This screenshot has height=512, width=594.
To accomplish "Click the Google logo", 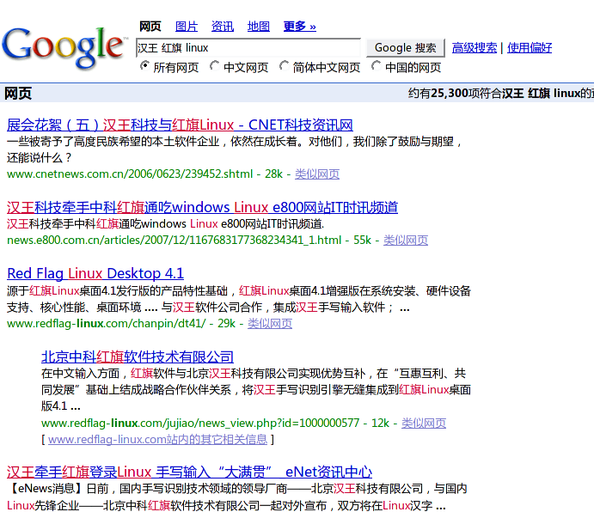I will click(64, 48).
